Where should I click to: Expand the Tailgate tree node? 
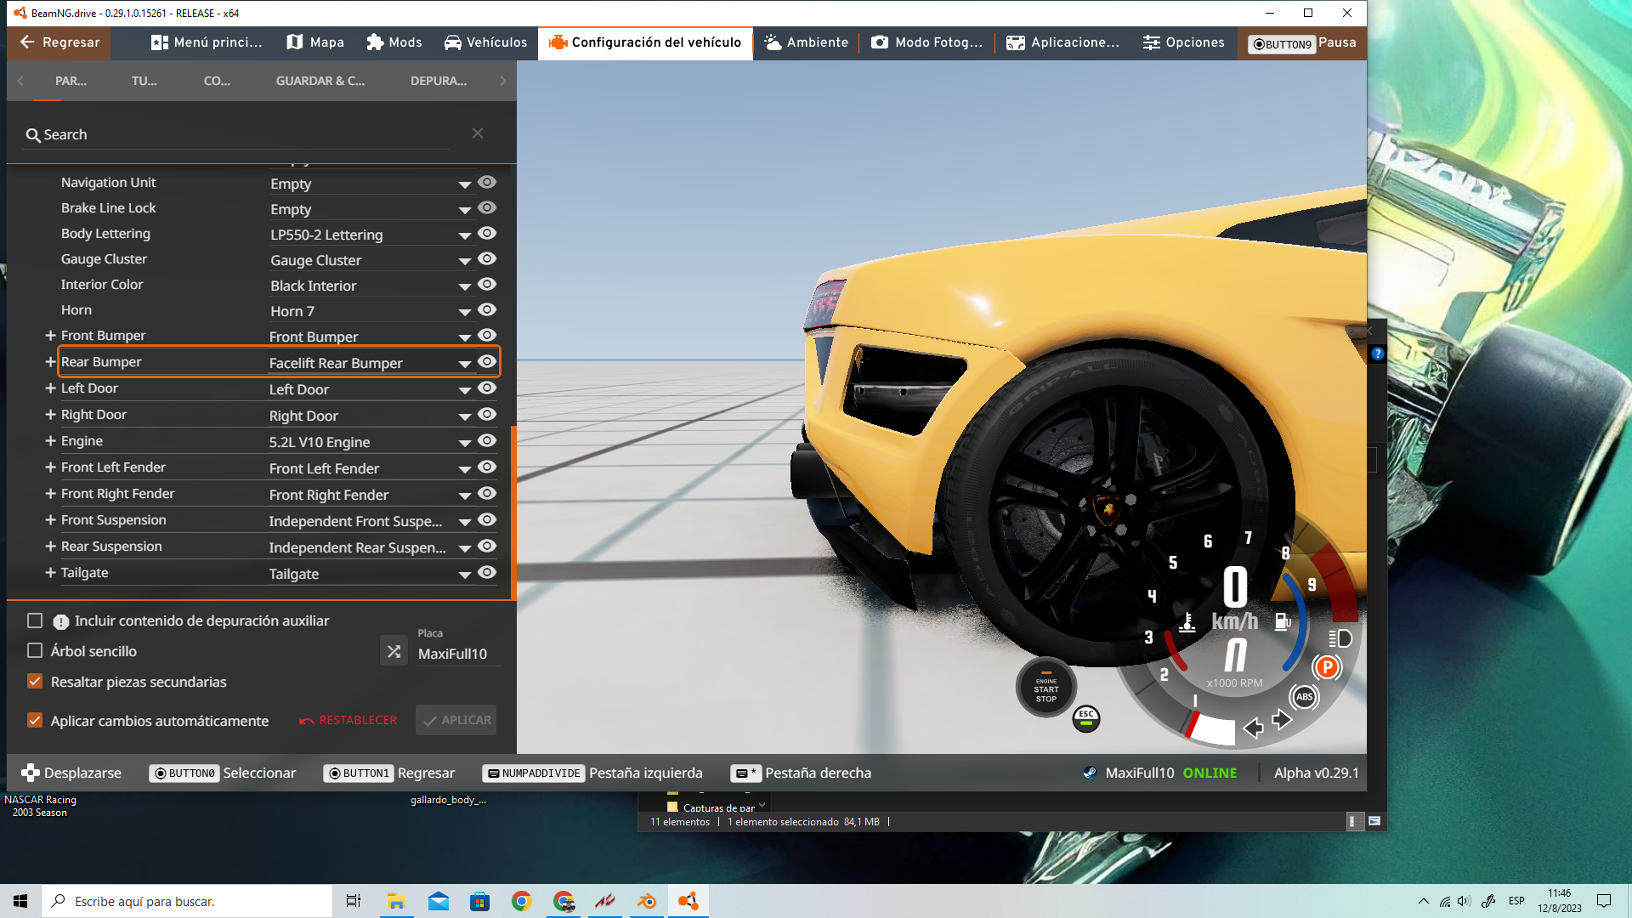pos(50,572)
